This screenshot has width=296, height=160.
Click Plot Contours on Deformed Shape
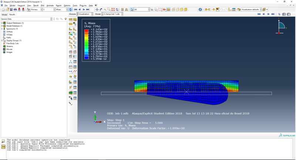pyautogui.click(x=71, y=34)
